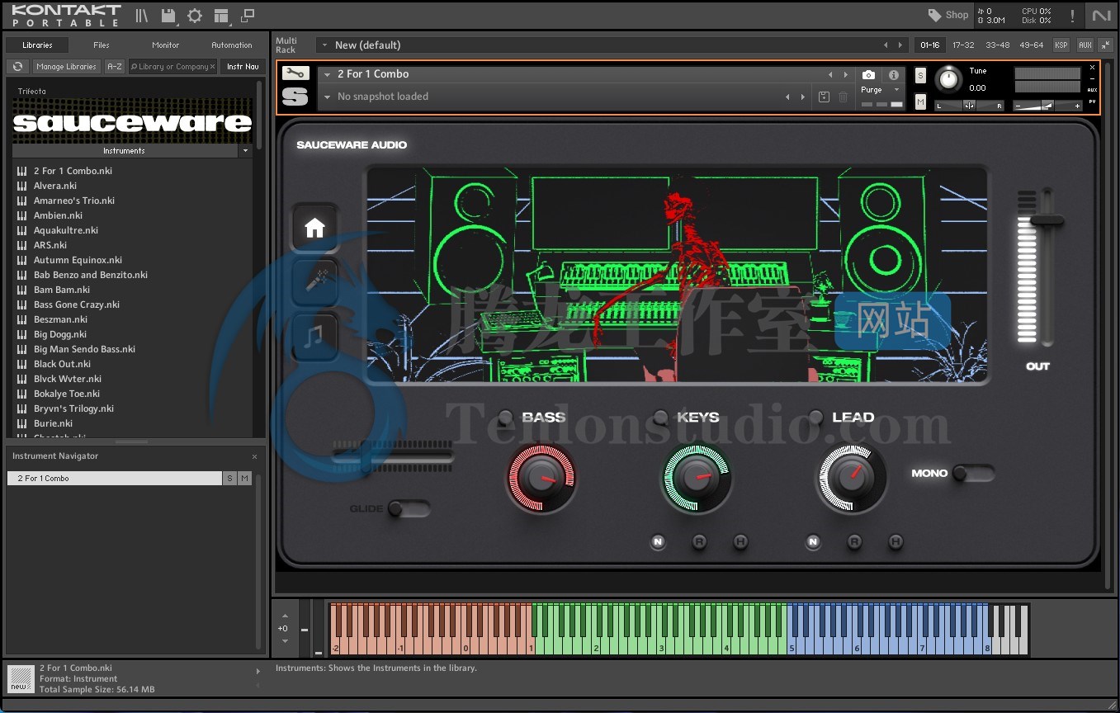Image resolution: width=1120 pixels, height=713 pixels.
Task: Click Manage Libraries button
Action: (67, 67)
